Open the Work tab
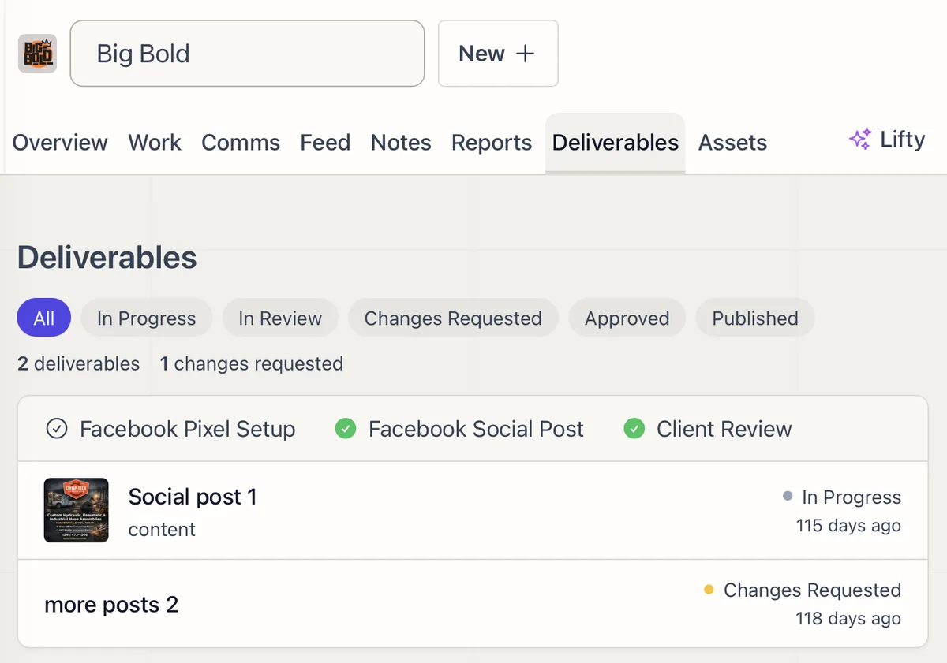 click(x=155, y=143)
